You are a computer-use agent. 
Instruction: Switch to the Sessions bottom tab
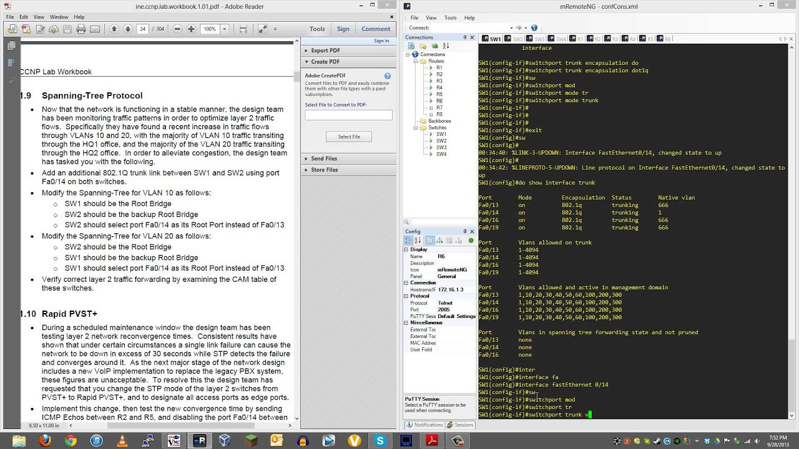tap(460, 425)
